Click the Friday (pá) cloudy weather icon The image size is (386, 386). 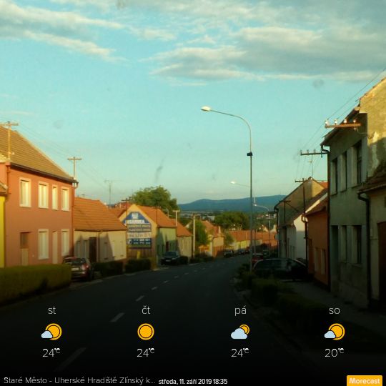tap(240, 332)
